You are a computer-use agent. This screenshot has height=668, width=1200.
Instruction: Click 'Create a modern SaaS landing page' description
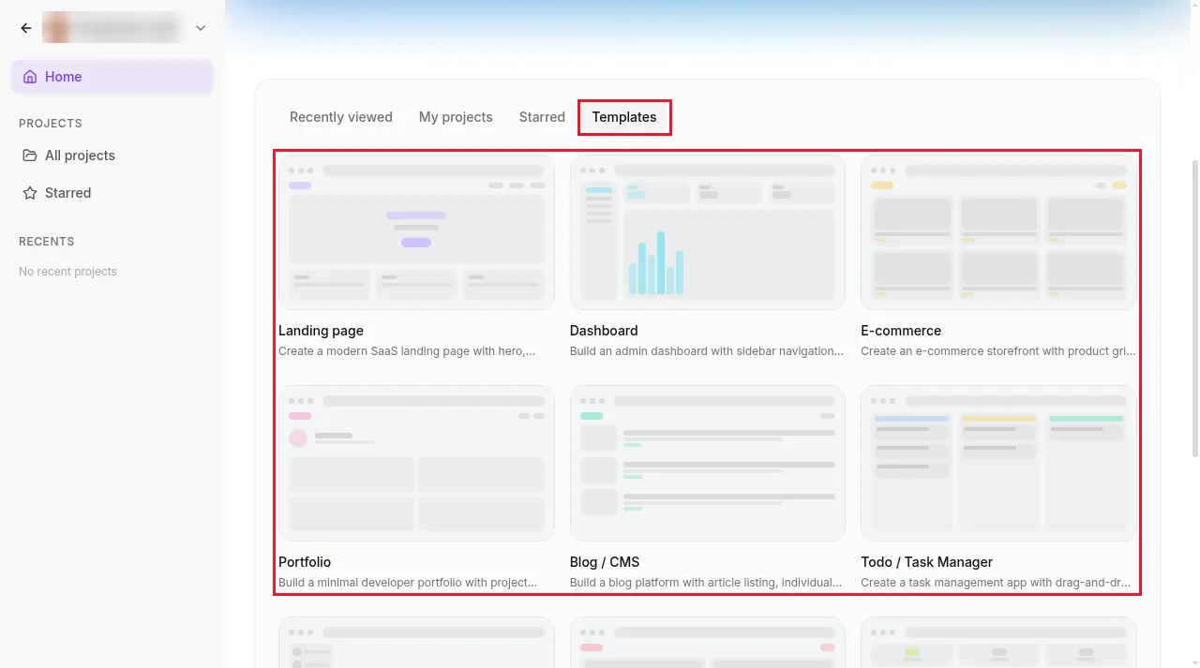point(407,351)
